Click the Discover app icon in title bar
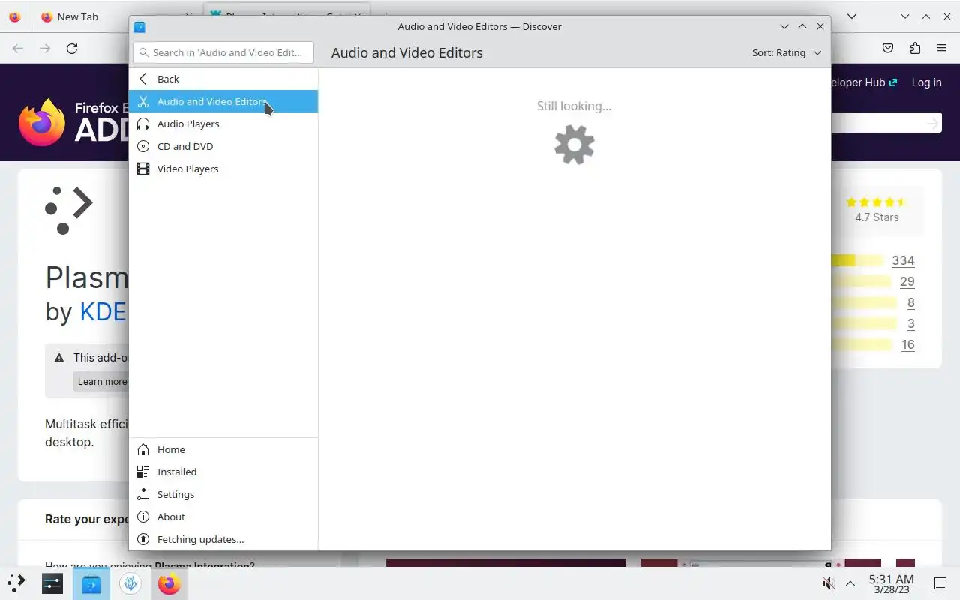Viewport: 960px width, 600px height. pos(139,26)
